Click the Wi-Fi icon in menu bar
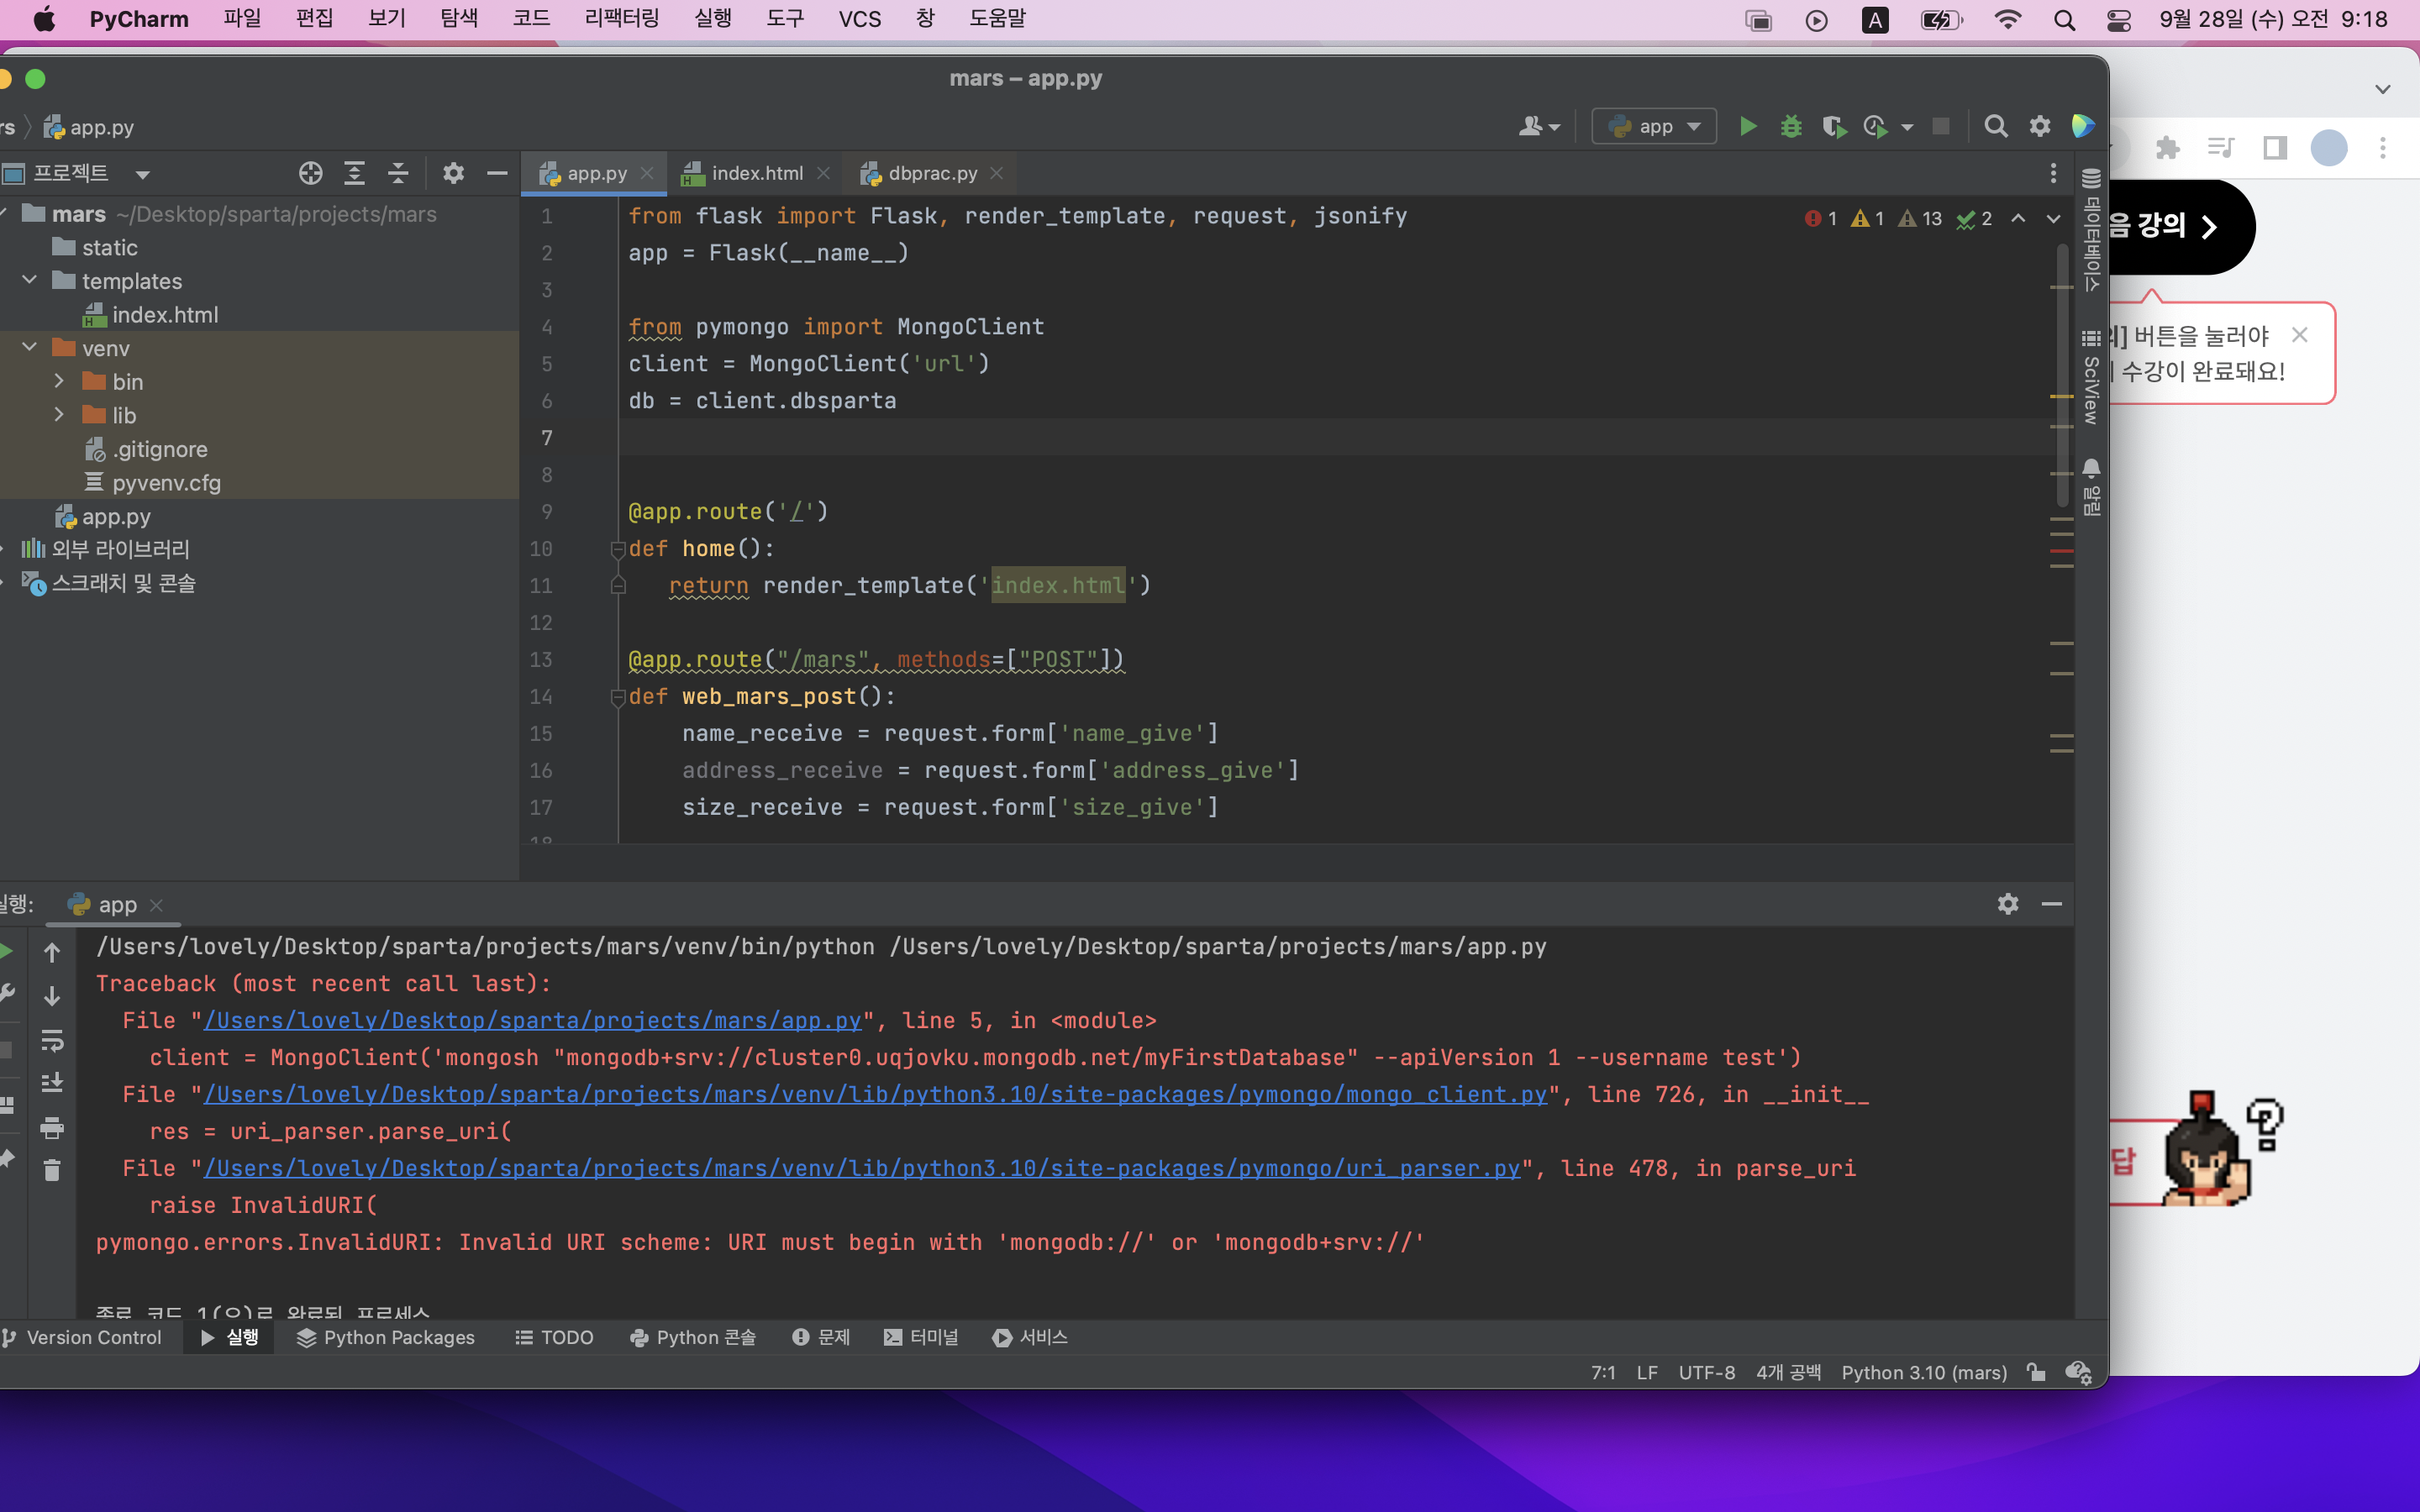 pos(2007,19)
